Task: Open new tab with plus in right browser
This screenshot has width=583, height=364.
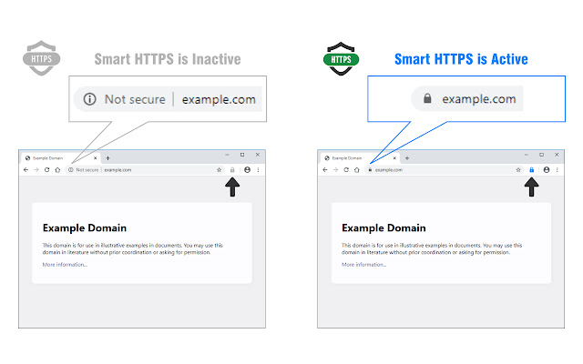Action: 407,158
